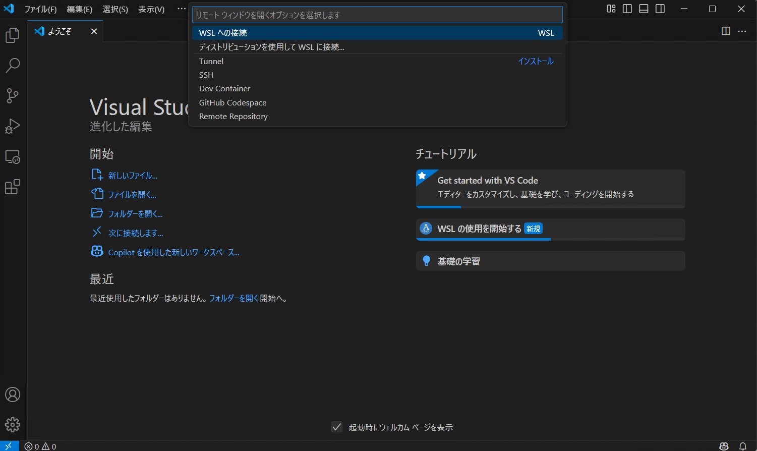Open the Source Control view
The height and width of the screenshot is (451, 757).
tap(13, 96)
